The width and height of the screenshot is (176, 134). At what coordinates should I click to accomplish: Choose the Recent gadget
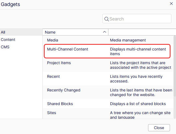pos(108,79)
